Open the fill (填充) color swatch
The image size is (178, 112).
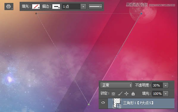pos(36,7)
